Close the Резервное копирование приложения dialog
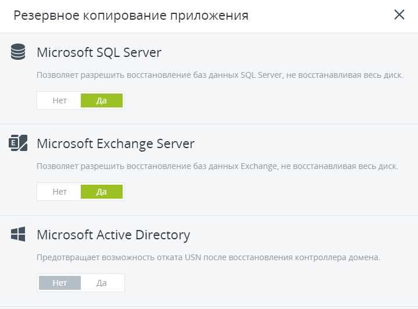 [399, 15]
